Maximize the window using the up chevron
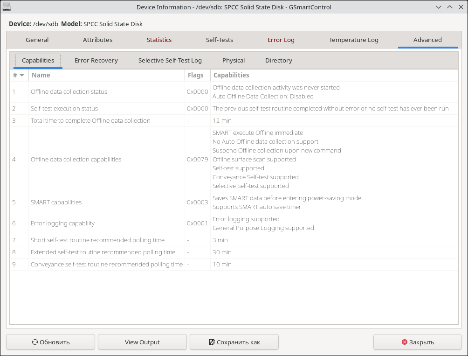Viewport: 468px width, 356px height. (450, 7)
